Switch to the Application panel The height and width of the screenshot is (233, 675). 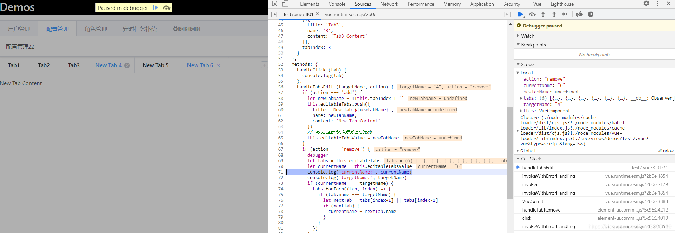pyautogui.click(x=482, y=4)
